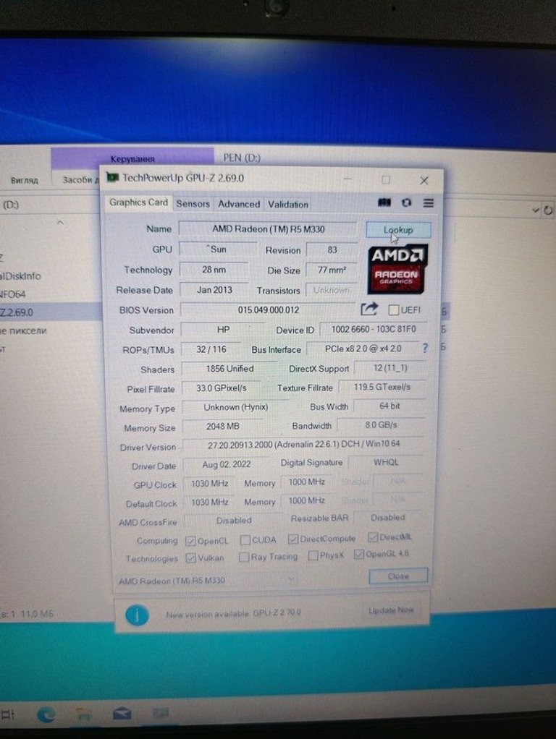Click the BIOS export share icon
The height and width of the screenshot is (739, 556).
369,309
